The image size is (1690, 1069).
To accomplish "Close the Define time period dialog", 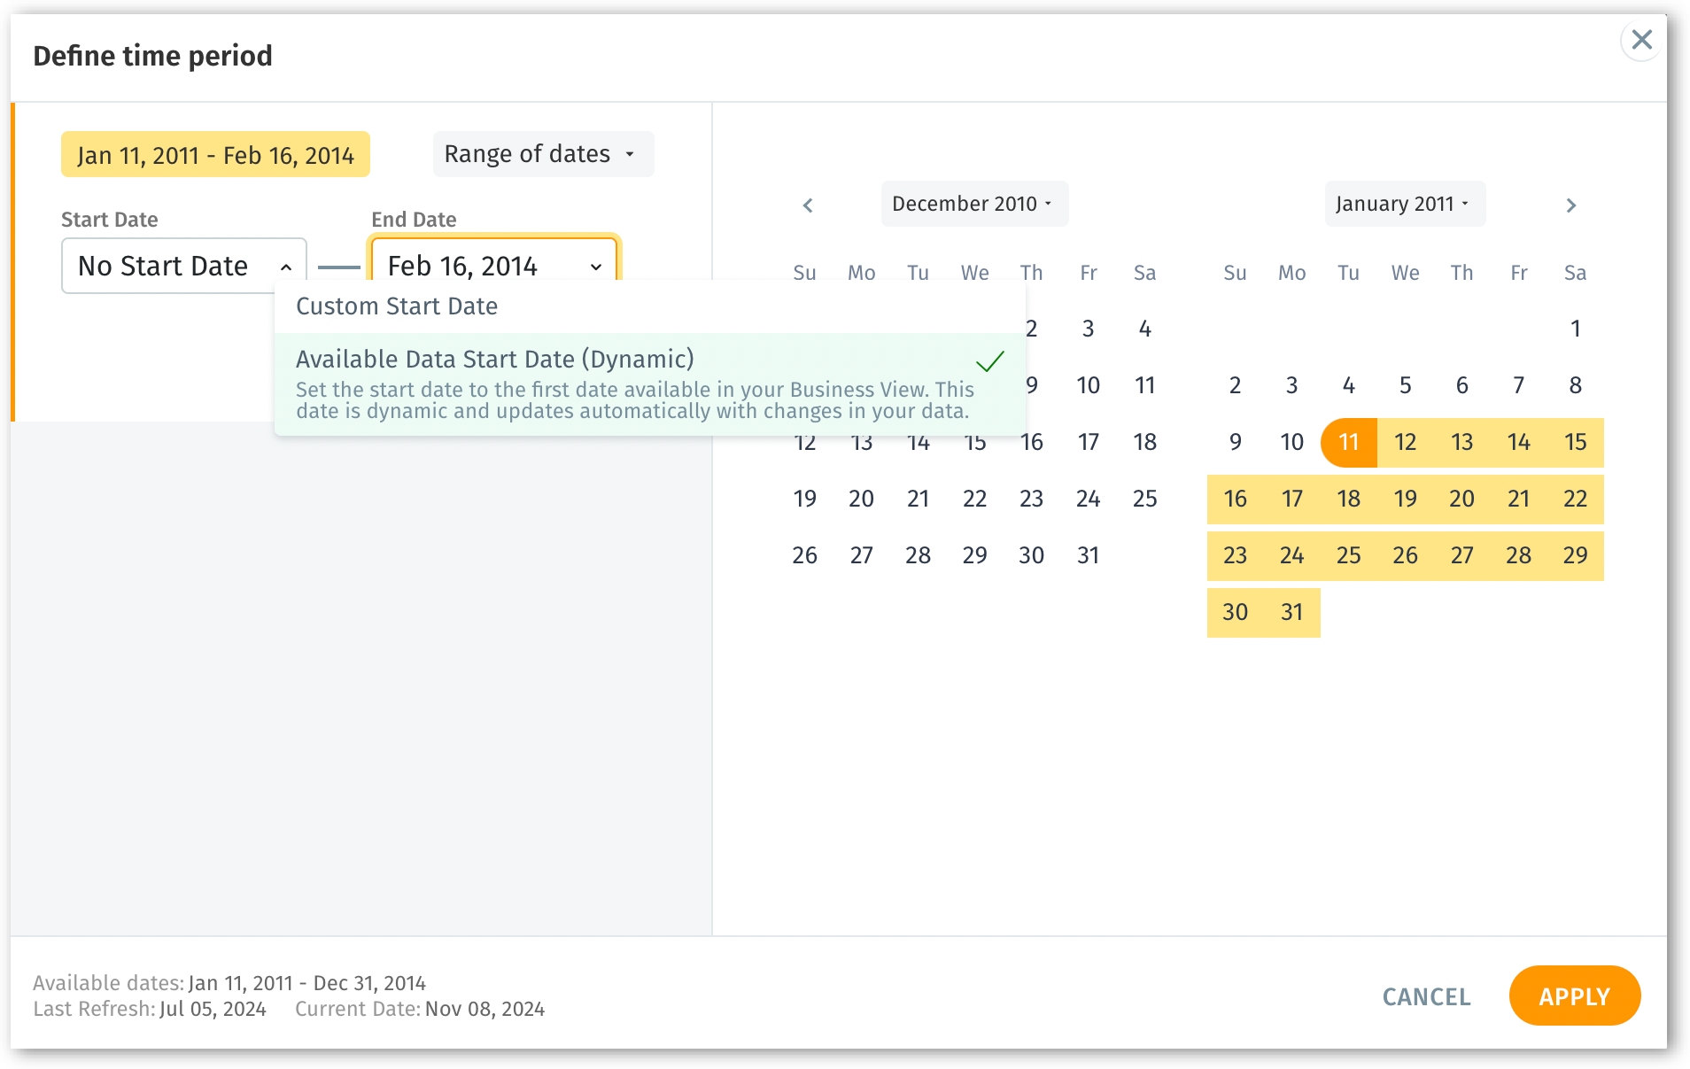I will click(x=1641, y=40).
